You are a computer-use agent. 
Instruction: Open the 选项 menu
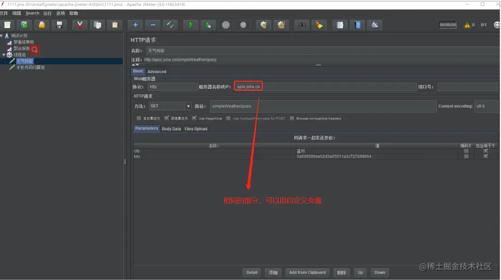coord(61,14)
